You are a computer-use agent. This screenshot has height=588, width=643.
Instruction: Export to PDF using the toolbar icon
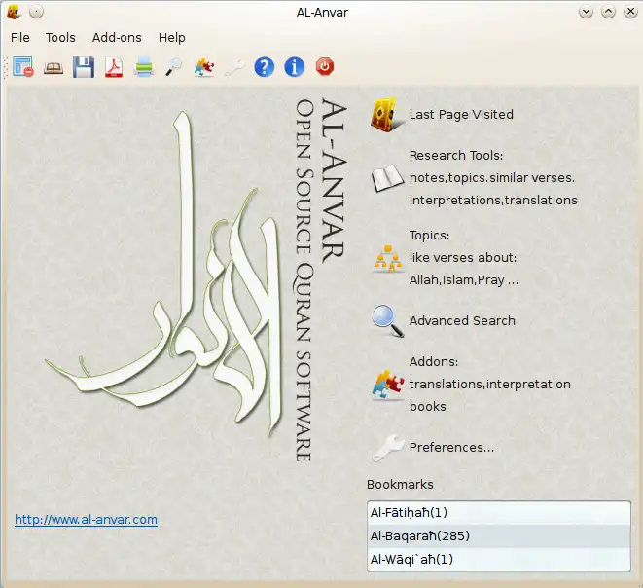(x=114, y=67)
